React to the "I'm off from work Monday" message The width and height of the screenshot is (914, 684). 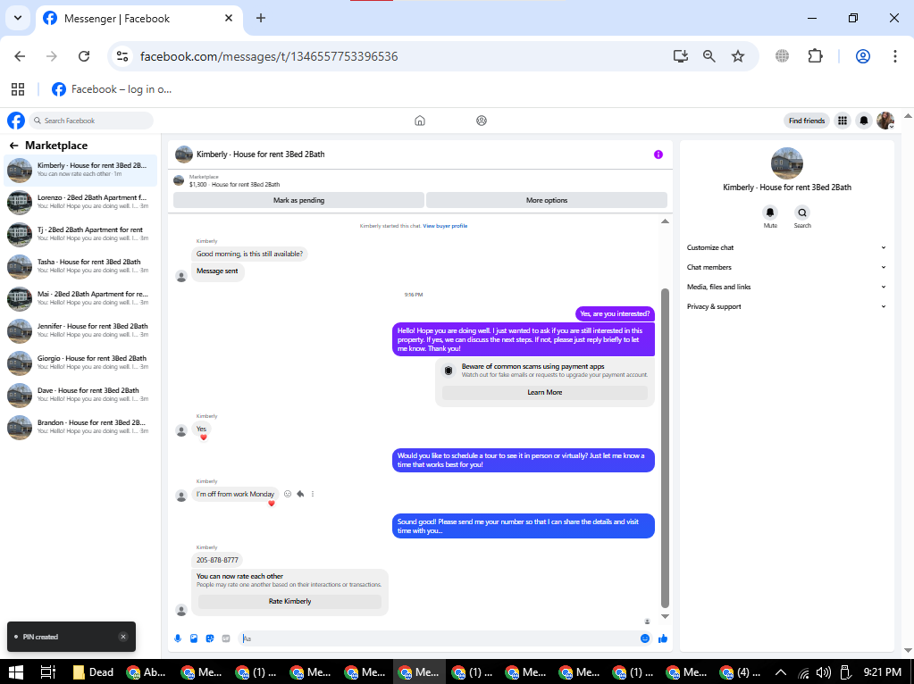pos(288,494)
